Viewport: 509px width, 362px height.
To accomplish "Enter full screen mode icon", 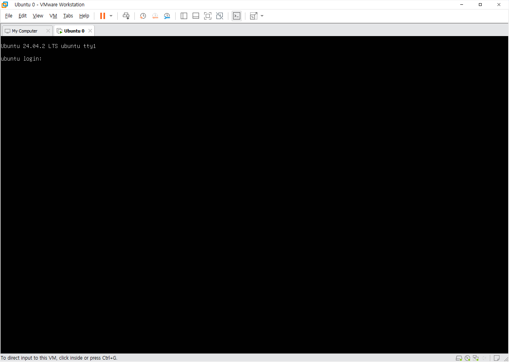I will click(208, 16).
